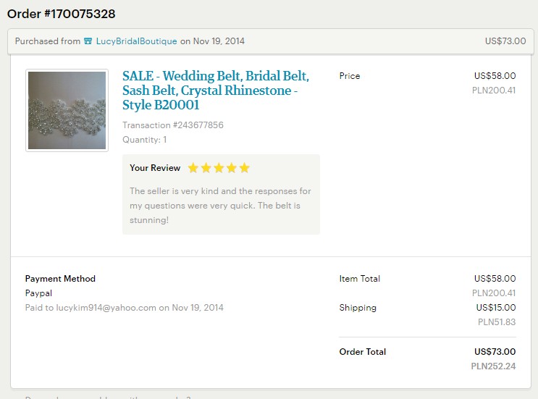Click the Shipping cost US$15.00

(496, 308)
